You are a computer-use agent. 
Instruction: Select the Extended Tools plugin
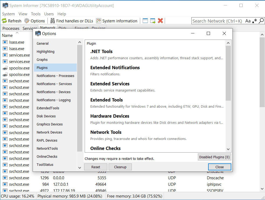pyautogui.click(x=155, y=103)
